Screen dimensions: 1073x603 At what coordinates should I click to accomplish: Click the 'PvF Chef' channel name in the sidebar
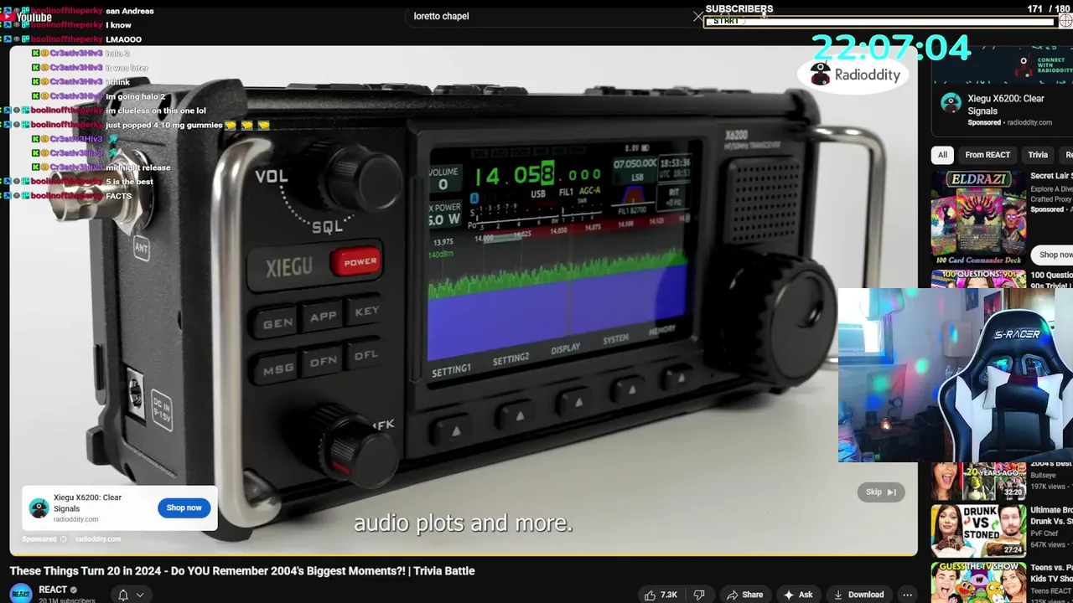coord(1045,533)
